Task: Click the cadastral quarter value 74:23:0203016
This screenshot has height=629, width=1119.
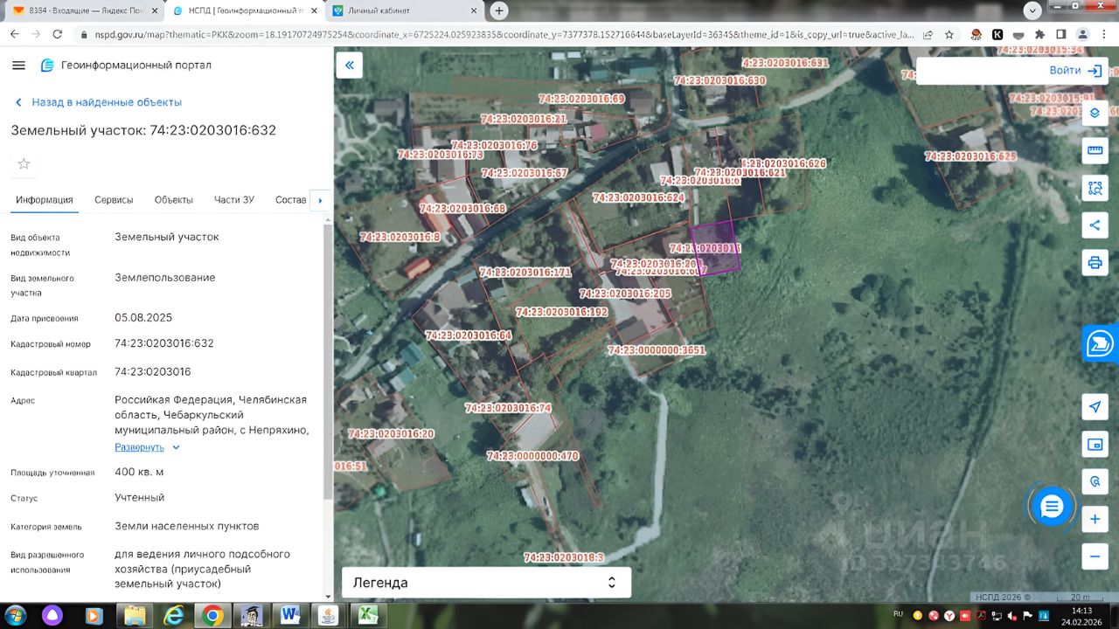Action: click(153, 371)
